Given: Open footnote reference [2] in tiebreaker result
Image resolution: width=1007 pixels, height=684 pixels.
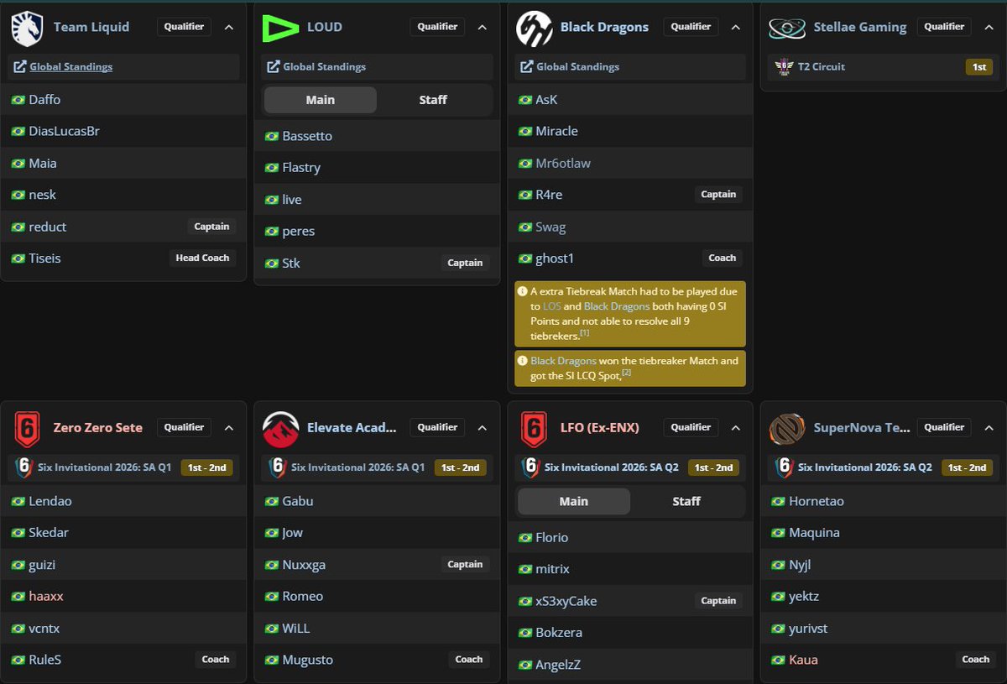Looking at the screenshot, I should pyautogui.click(x=626, y=373).
